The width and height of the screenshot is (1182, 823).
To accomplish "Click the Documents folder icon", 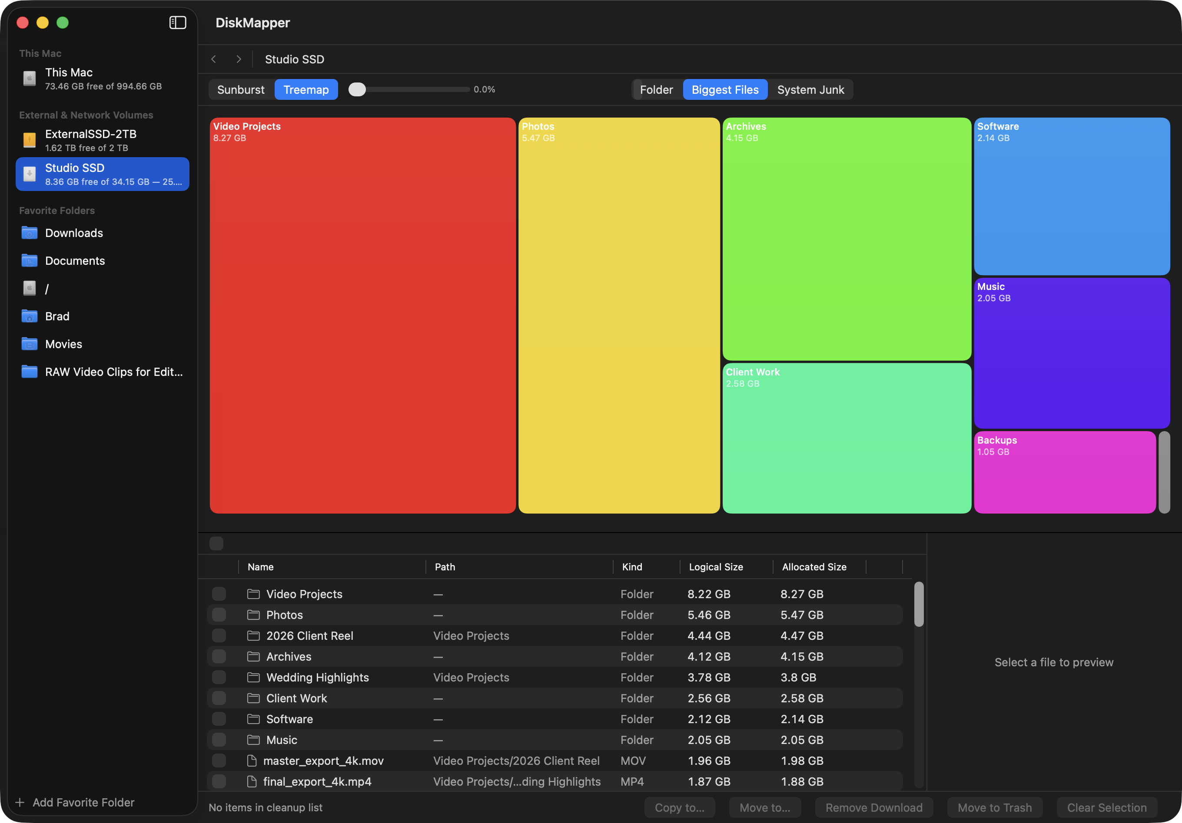I will pyautogui.click(x=30, y=261).
